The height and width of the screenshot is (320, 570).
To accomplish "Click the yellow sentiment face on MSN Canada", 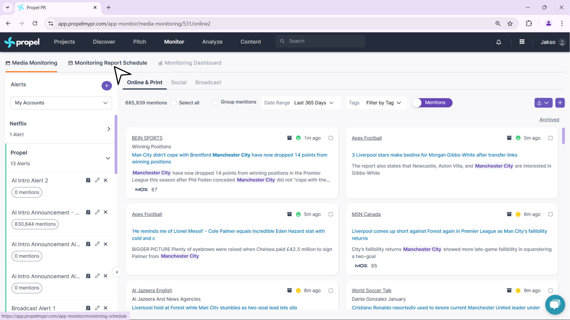I will pyautogui.click(x=518, y=214).
